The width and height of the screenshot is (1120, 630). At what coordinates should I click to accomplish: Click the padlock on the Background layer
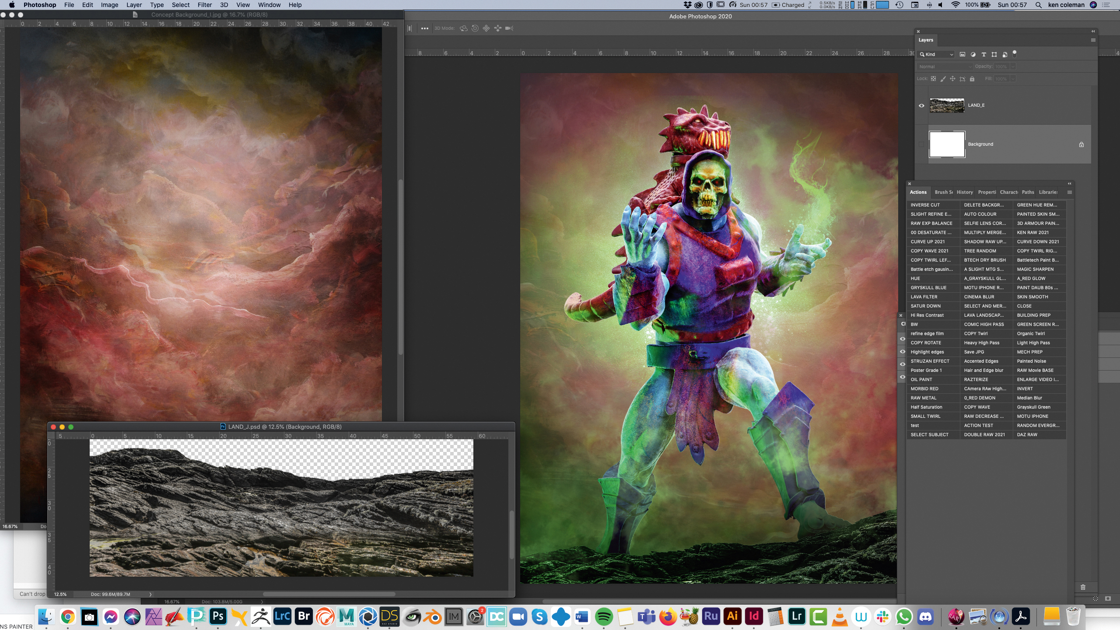pyautogui.click(x=1081, y=144)
